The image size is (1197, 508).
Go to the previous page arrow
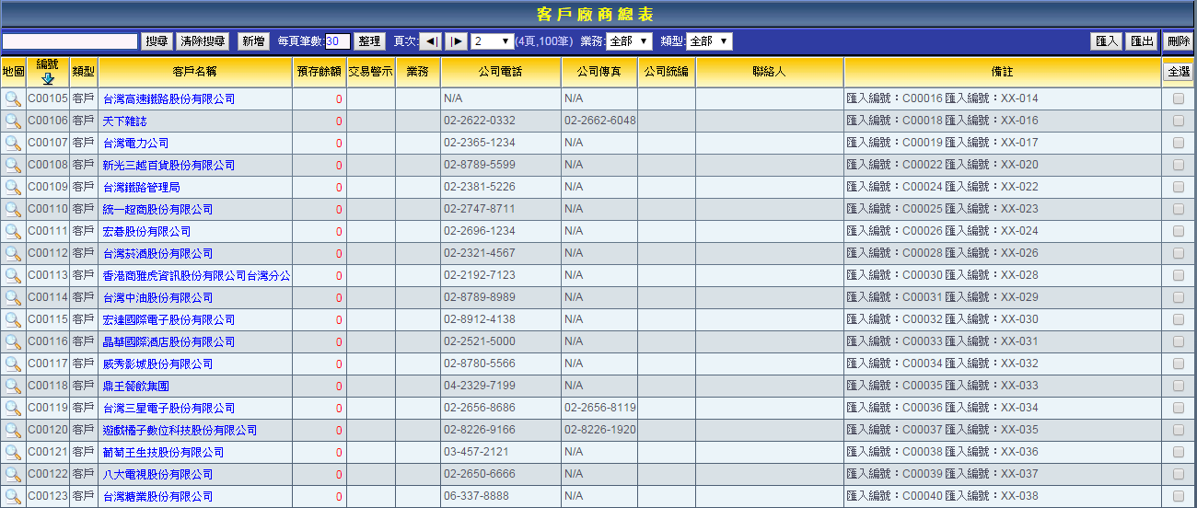431,41
